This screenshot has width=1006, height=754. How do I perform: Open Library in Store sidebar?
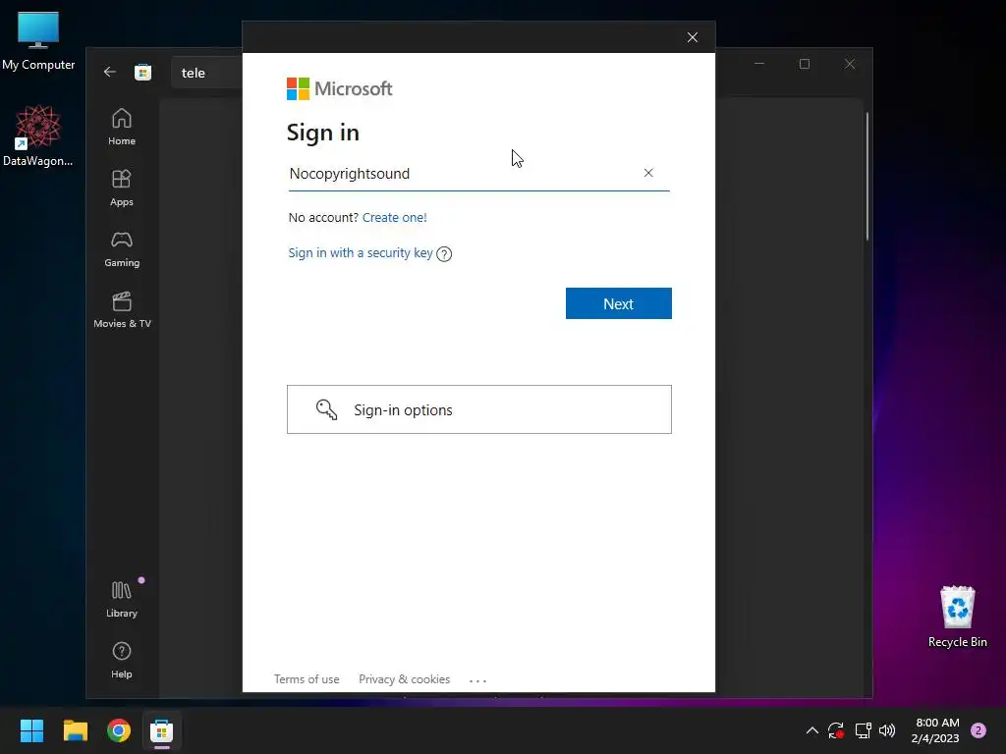tap(121, 599)
